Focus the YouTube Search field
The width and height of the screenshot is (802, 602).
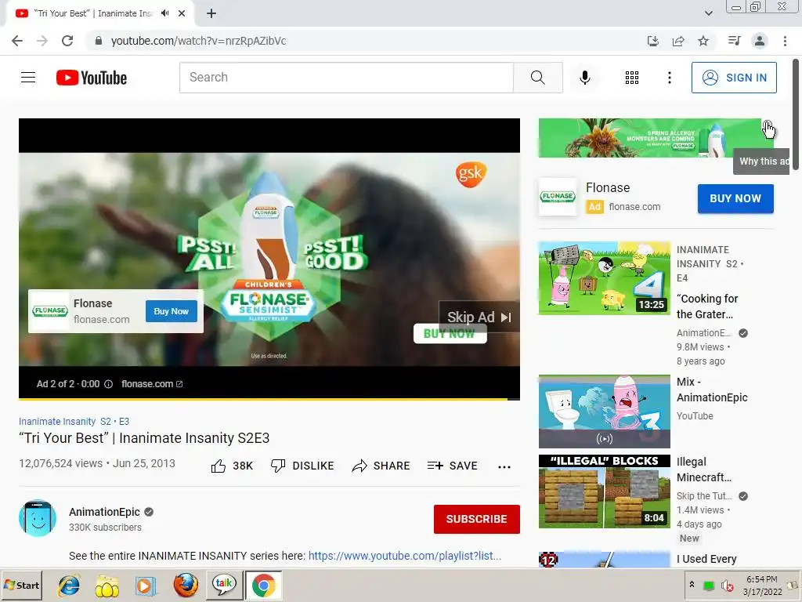tap(346, 78)
